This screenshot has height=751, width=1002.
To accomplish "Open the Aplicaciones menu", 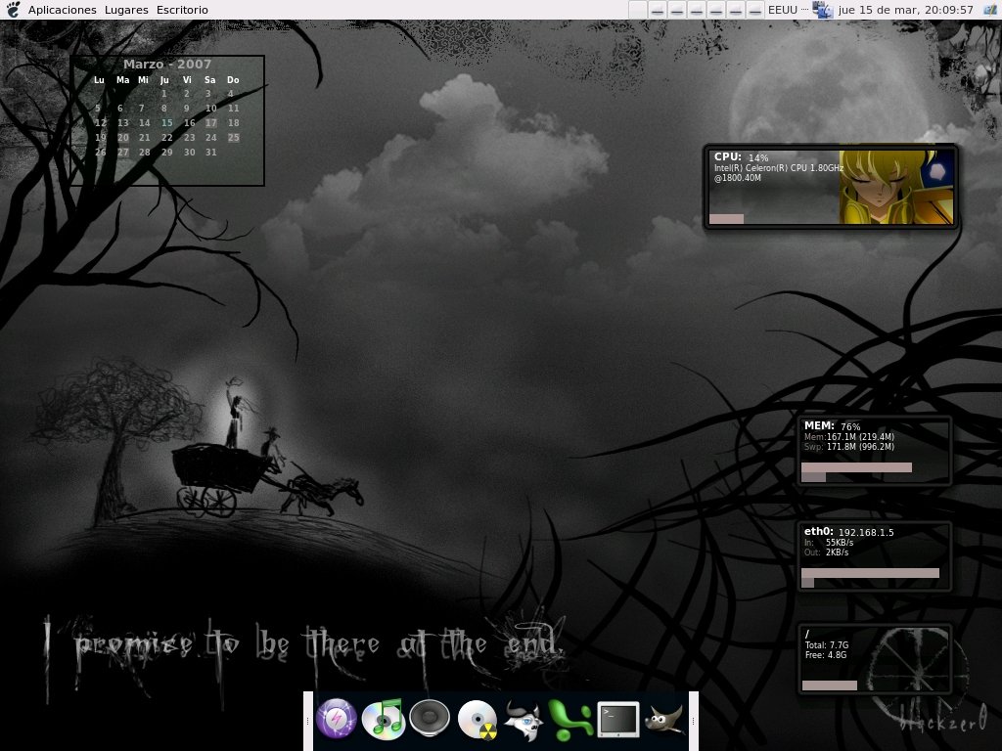I will click(62, 10).
